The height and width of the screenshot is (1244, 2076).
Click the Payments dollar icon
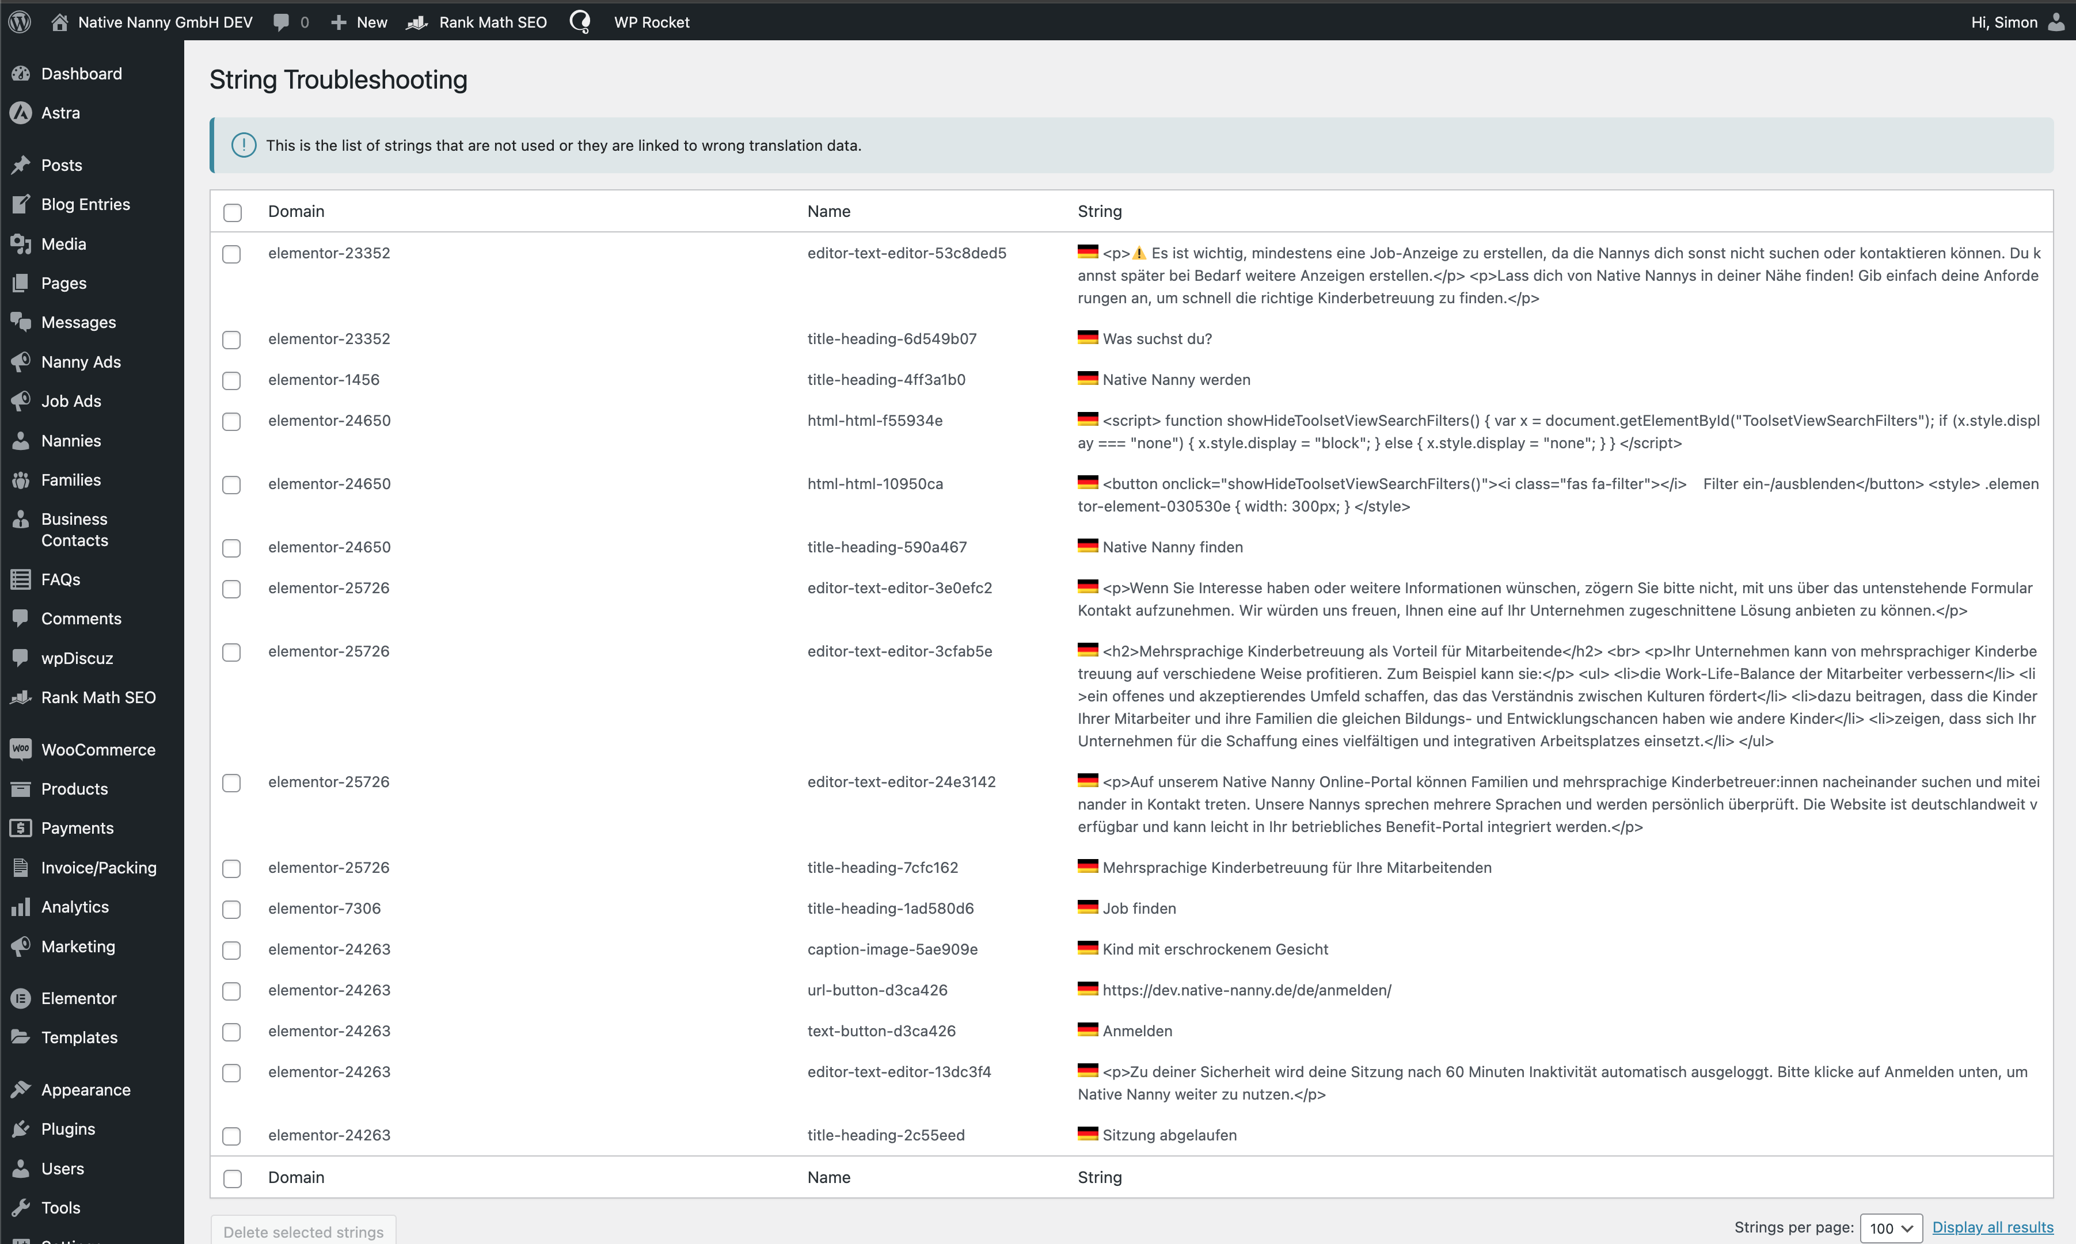pyautogui.click(x=21, y=828)
